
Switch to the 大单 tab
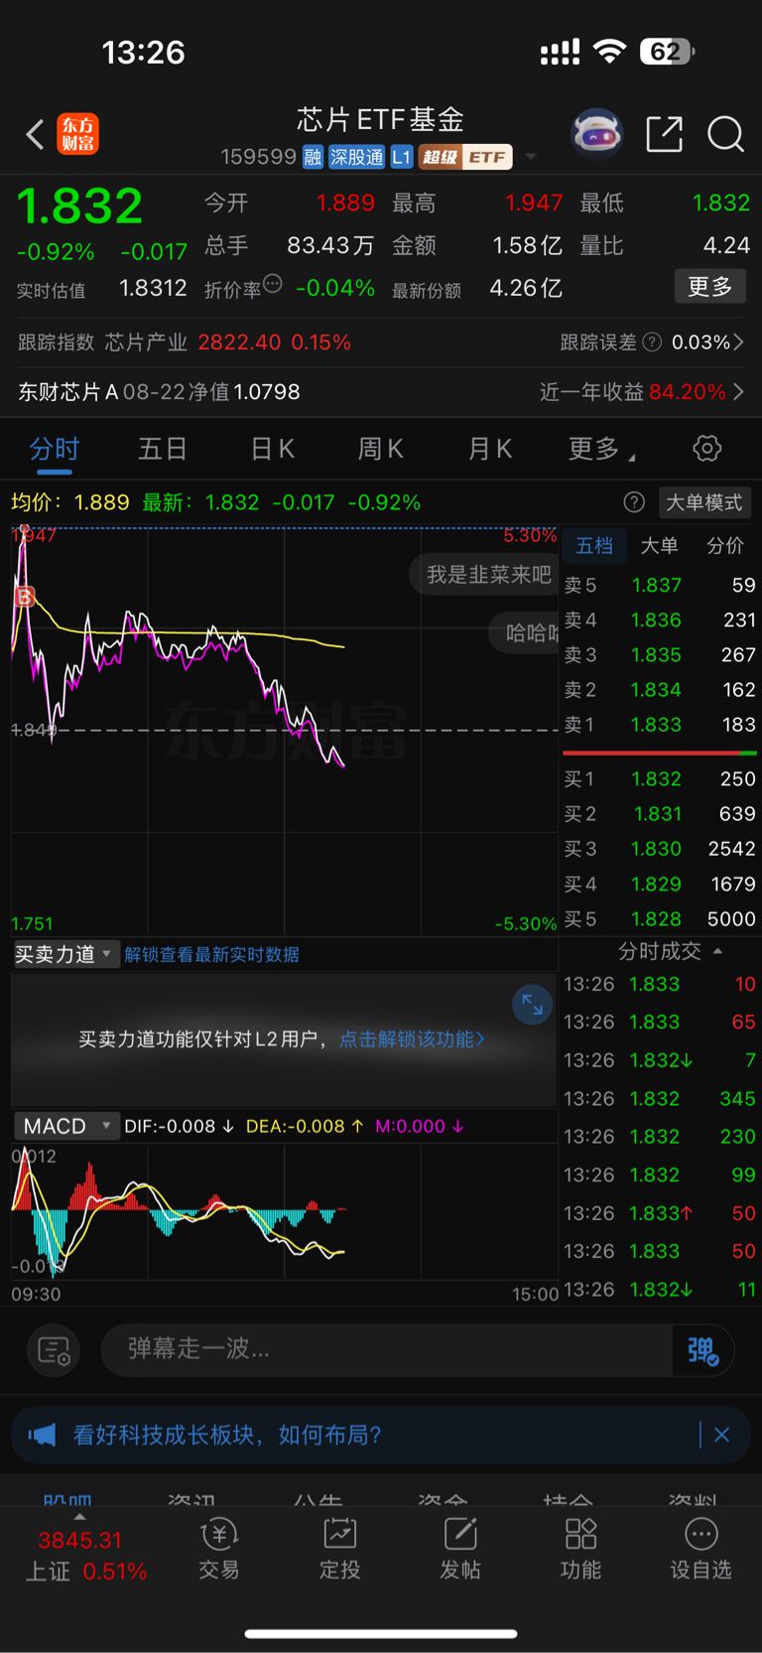click(x=659, y=545)
